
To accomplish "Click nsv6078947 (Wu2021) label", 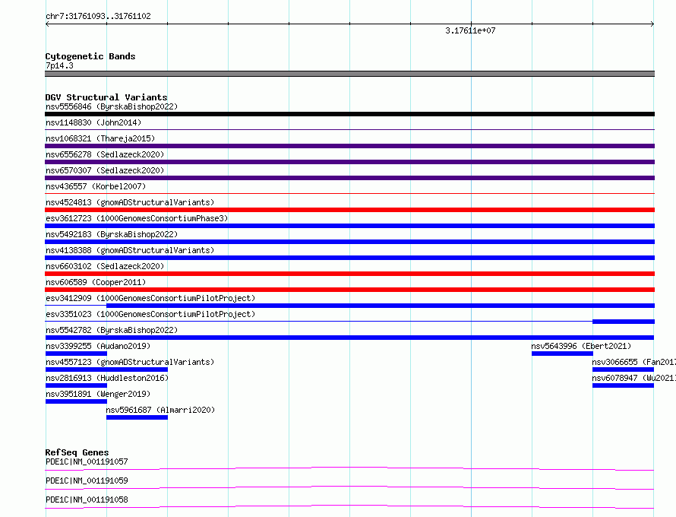I will tap(633, 378).
